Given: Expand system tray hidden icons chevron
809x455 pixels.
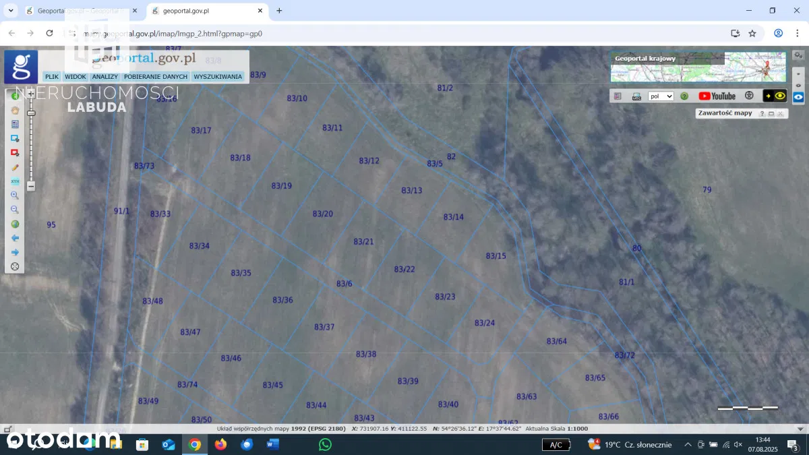Looking at the screenshot, I should click(x=688, y=445).
